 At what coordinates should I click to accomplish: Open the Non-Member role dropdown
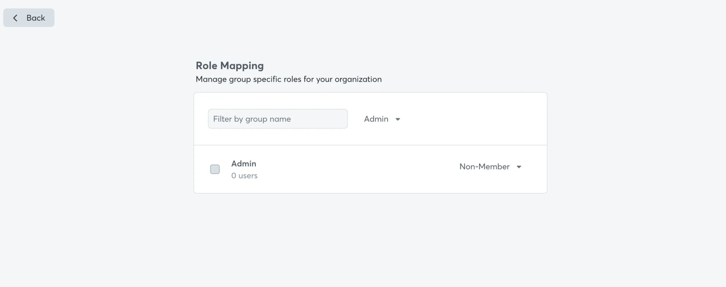(x=490, y=166)
